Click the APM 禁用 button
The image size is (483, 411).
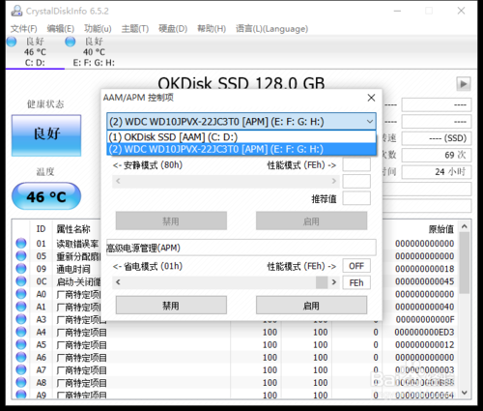point(171,306)
